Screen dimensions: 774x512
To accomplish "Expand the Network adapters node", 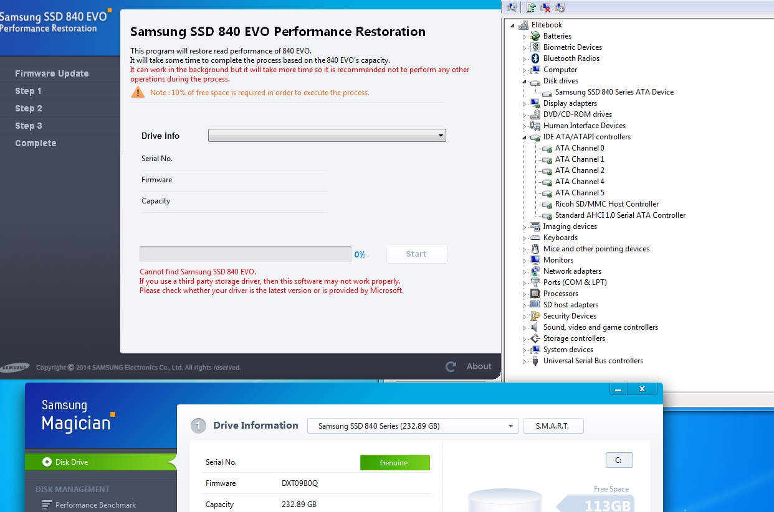I will click(x=525, y=272).
